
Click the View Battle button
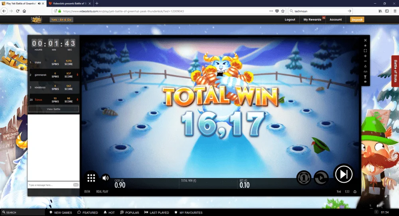point(53,109)
